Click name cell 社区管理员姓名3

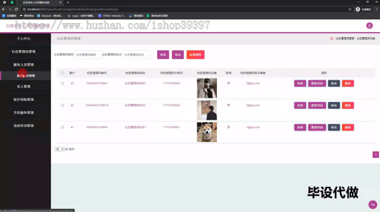pos(135,83)
